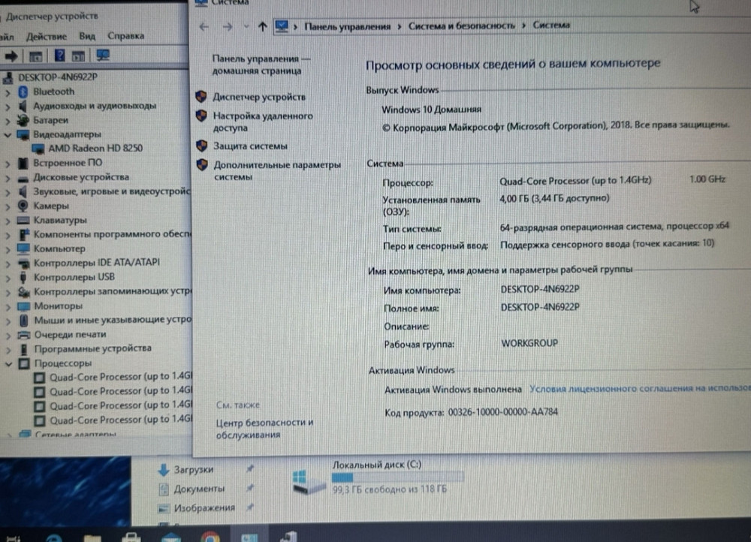
Task: Open Защита системы in the sidebar
Action: pos(250,146)
